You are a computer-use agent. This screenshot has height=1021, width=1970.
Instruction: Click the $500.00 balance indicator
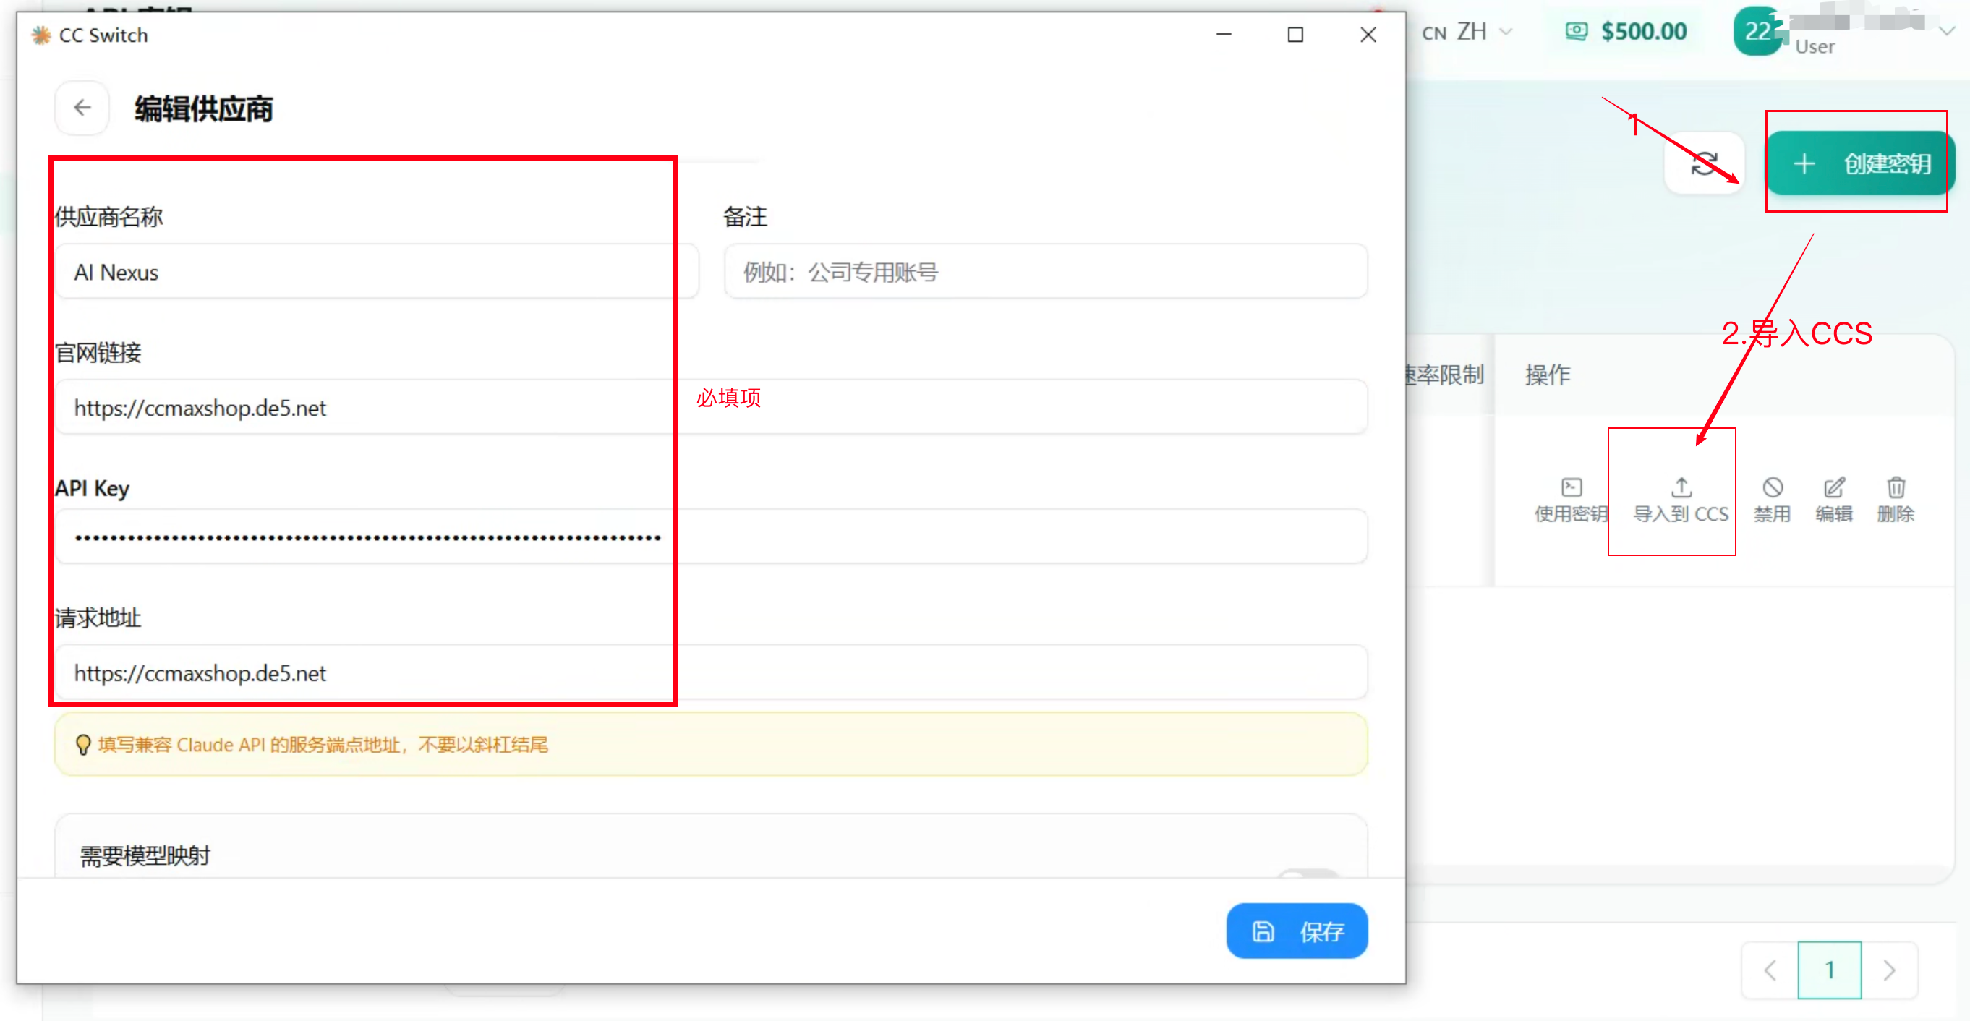click(1626, 31)
